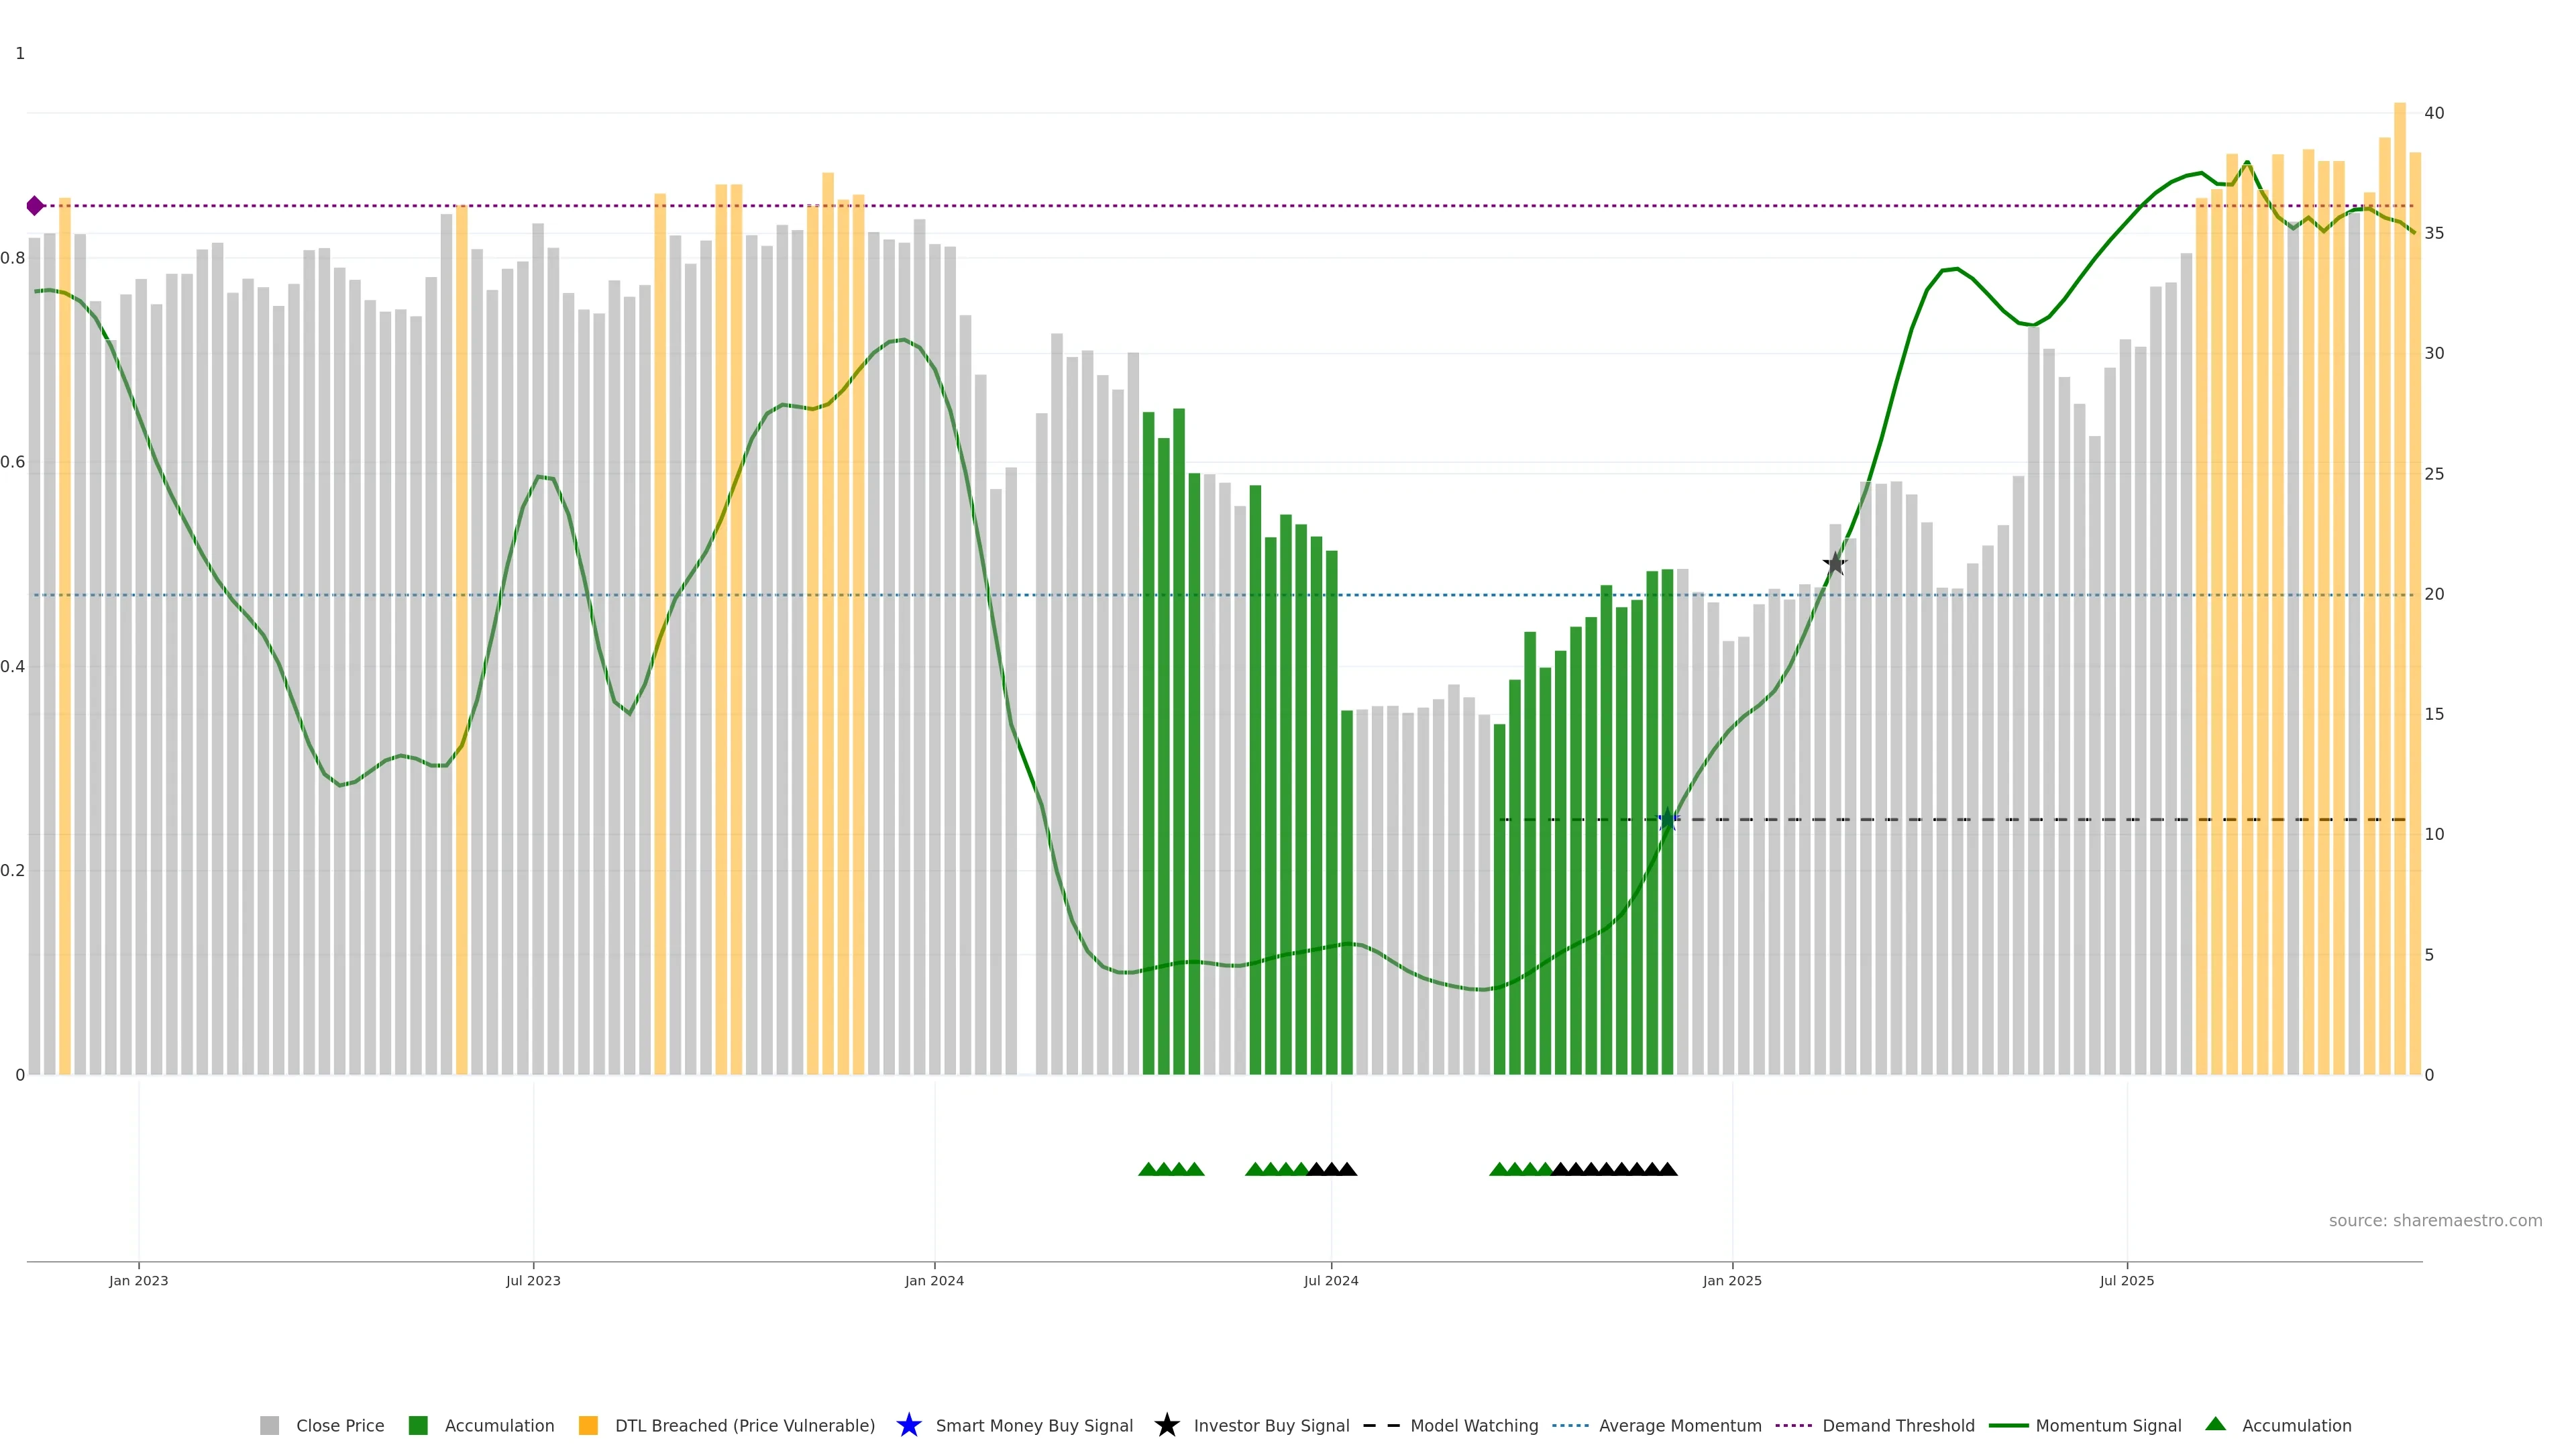Click the green Accumulation square legend swatch
The image size is (2576, 1449).
coord(418,1425)
